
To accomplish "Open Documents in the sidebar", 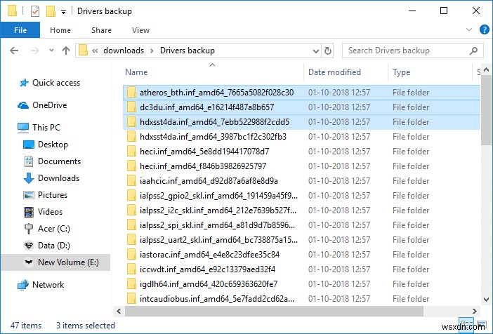I will coord(52,161).
